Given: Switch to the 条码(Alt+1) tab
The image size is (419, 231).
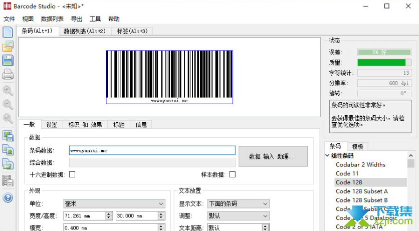Looking at the screenshot, I should tap(37, 31).
